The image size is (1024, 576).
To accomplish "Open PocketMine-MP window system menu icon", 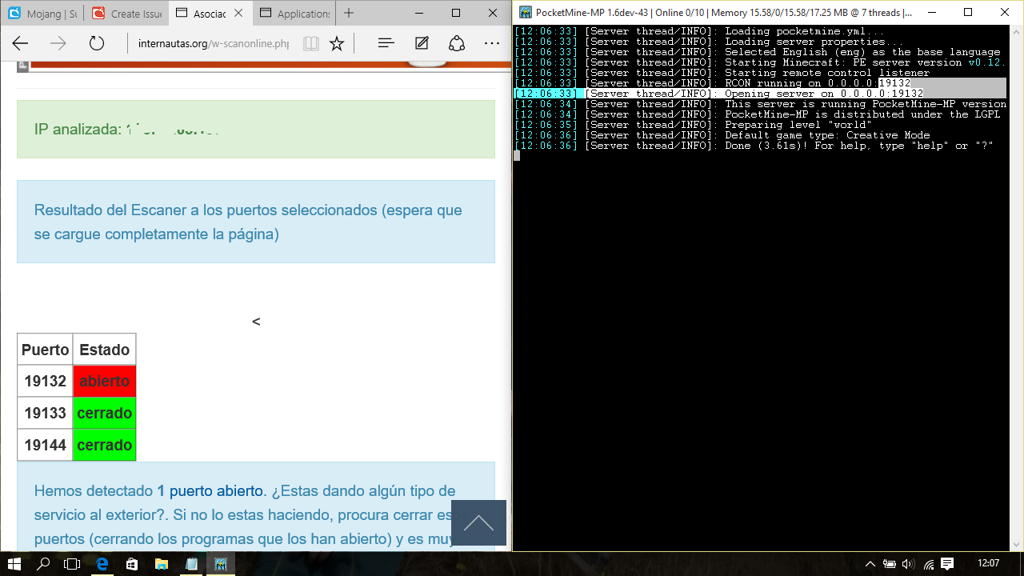I will 525,12.
